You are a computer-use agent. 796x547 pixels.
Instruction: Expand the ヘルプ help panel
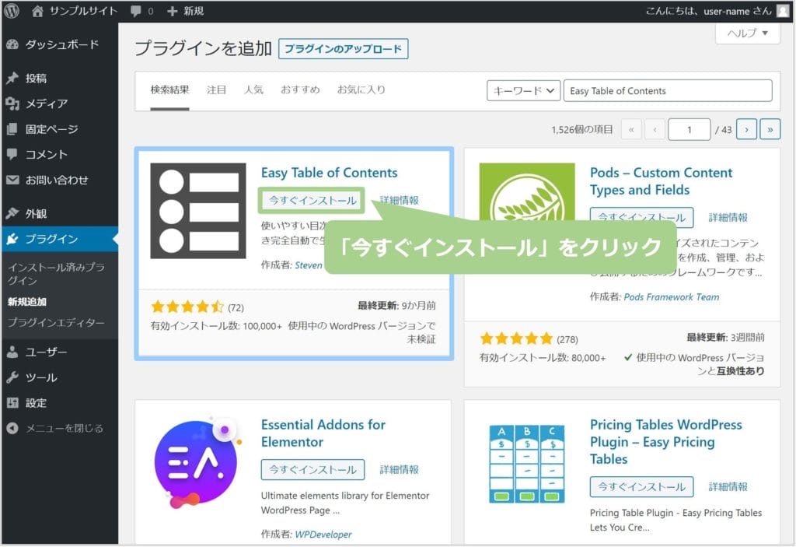pyautogui.click(x=747, y=33)
